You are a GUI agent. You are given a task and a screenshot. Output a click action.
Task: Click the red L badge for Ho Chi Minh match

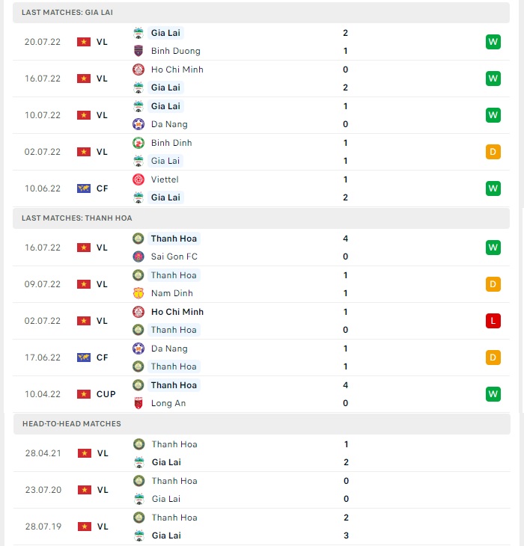pyautogui.click(x=493, y=321)
